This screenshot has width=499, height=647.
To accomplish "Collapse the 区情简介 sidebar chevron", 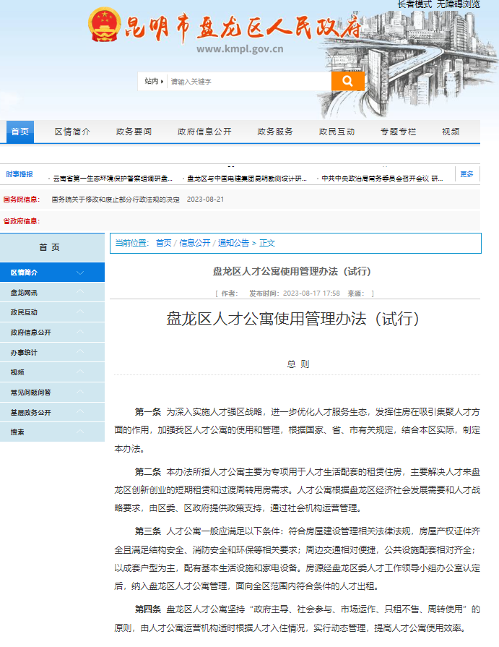I will click(80, 273).
